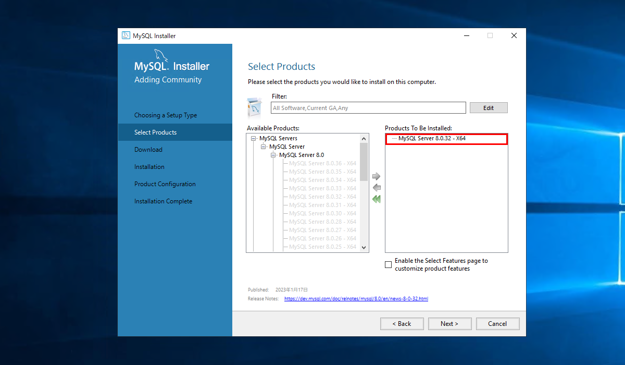Screen dimensions: 625x365
Task: Select MySQL Server 8.0.31 - X64 in available list
Action: click(323, 205)
